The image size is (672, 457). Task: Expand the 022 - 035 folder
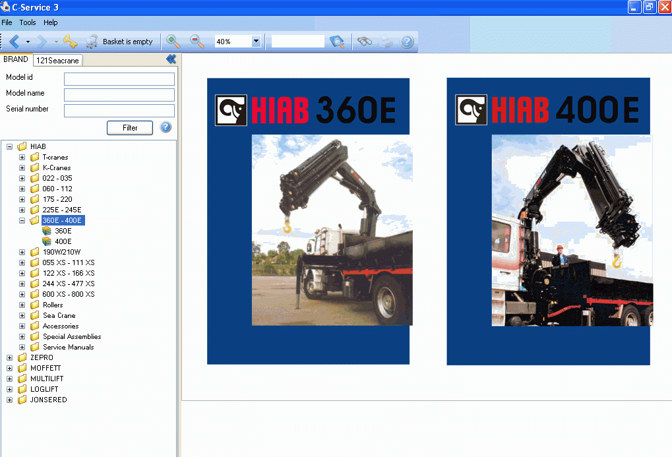22,178
